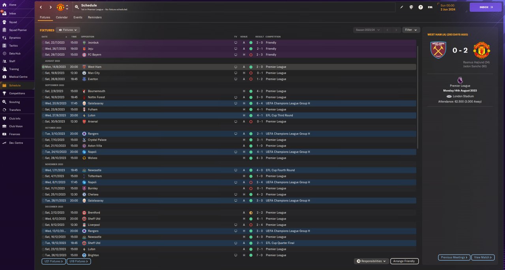
Task: Open the Competitions trophy icon
Action: (4, 93)
